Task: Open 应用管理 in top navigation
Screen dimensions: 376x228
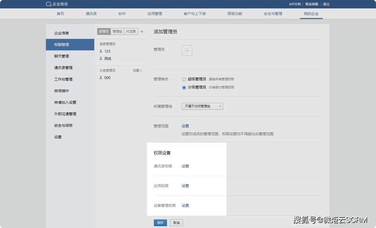Action: (x=155, y=14)
